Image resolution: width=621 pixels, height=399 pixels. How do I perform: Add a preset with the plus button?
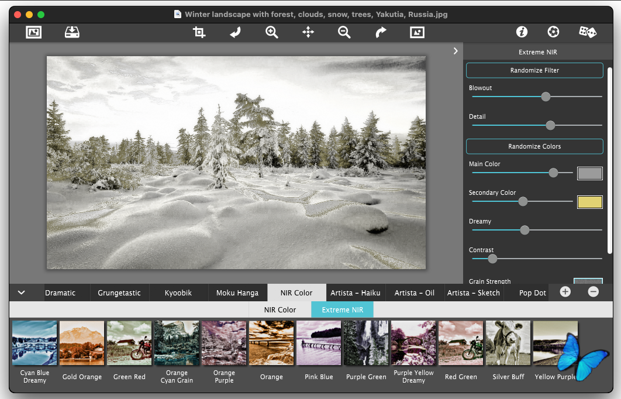click(x=565, y=292)
